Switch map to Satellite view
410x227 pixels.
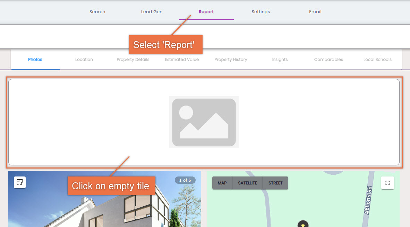click(x=247, y=183)
